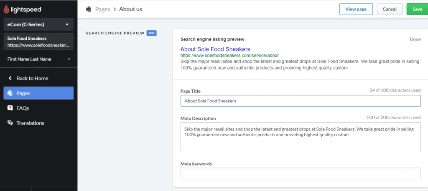Click the Translations chat icon
The height and width of the screenshot is (191, 428).
(10, 123)
